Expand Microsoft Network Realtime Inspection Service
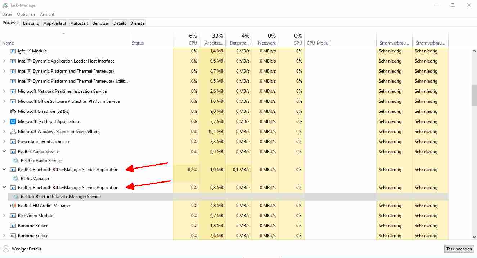Viewport: 477px width, 258px height. pos(4,91)
